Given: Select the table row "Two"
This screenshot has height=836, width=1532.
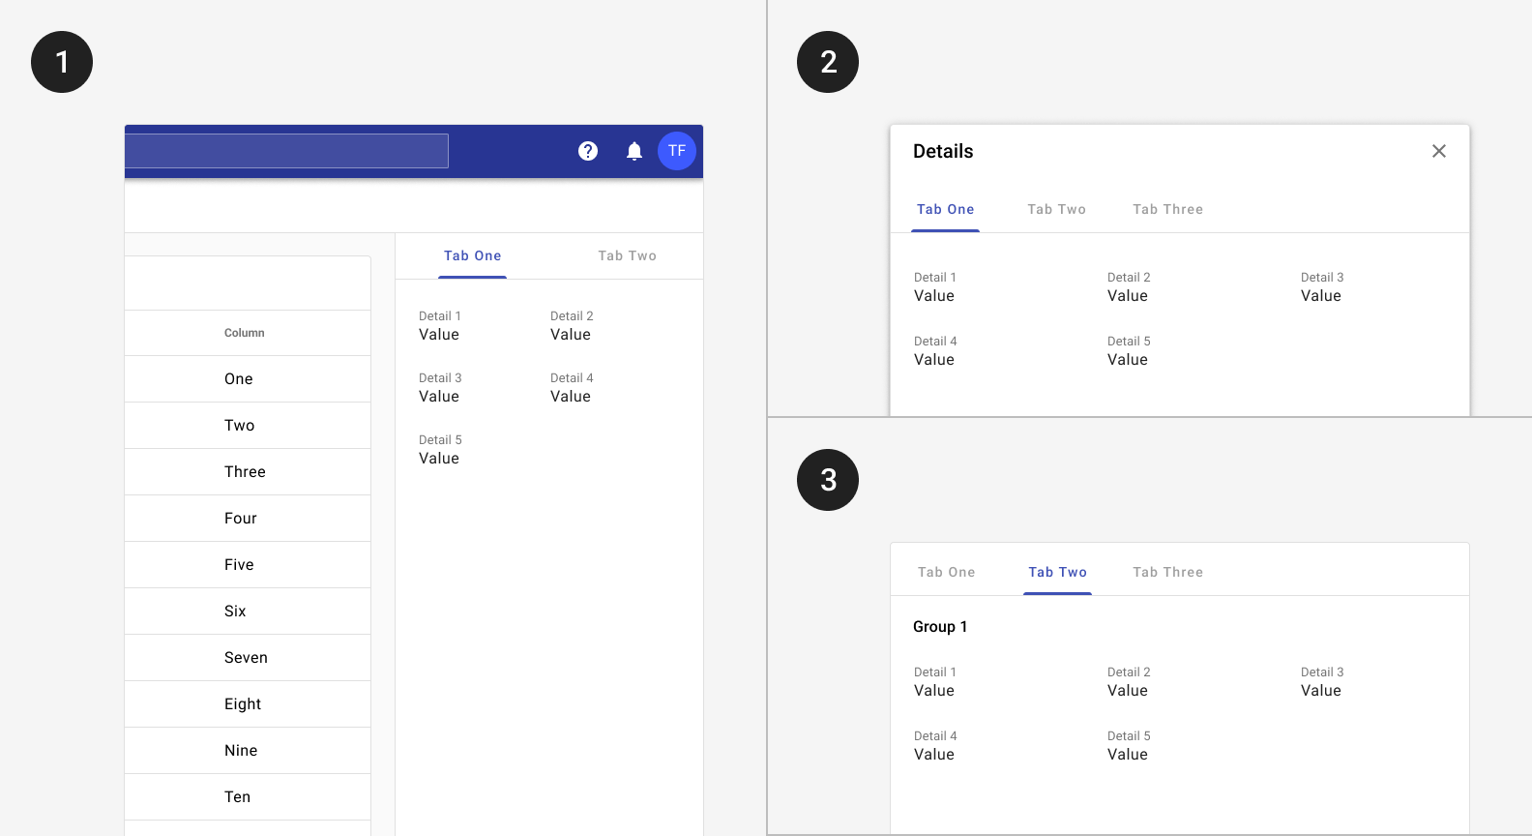Looking at the screenshot, I should tap(248, 426).
